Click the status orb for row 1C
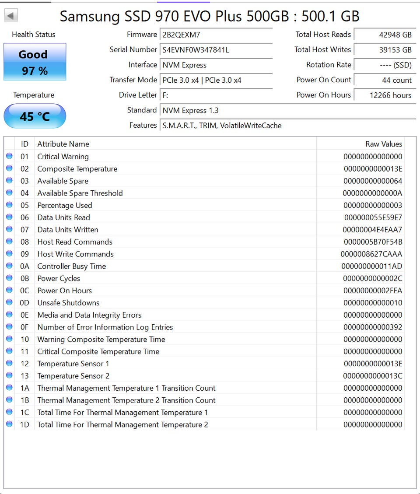 tap(10, 412)
